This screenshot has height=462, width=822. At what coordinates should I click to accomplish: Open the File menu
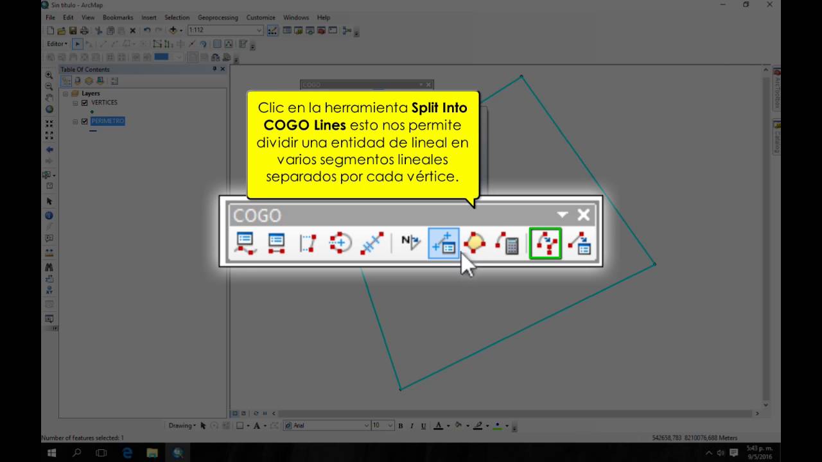coord(51,17)
